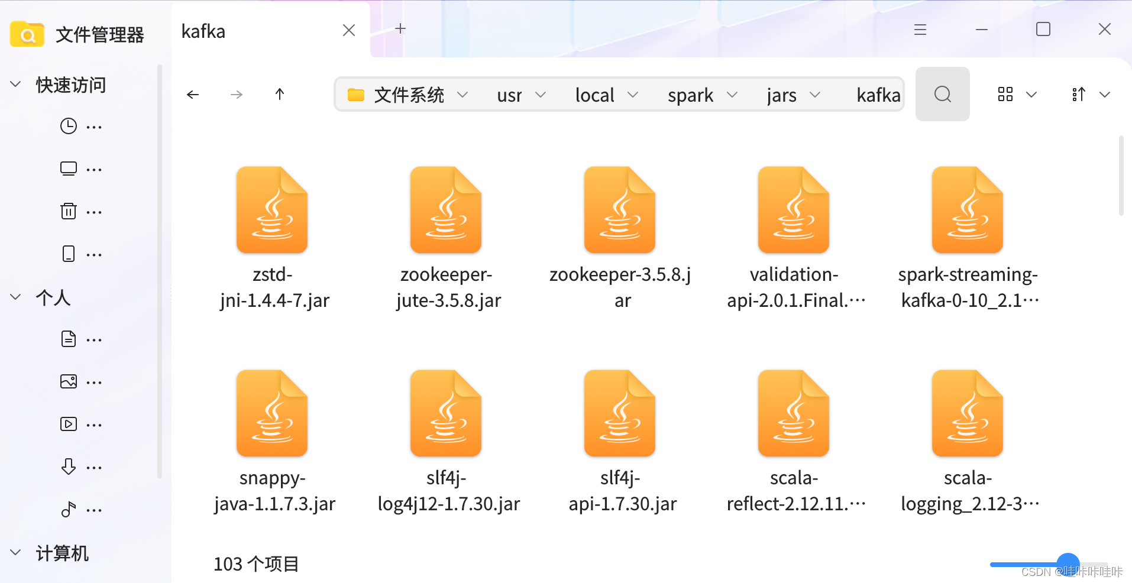Click the slf4j-api-1.7.30.jar filename label
The height and width of the screenshot is (583, 1132).
click(x=622, y=491)
